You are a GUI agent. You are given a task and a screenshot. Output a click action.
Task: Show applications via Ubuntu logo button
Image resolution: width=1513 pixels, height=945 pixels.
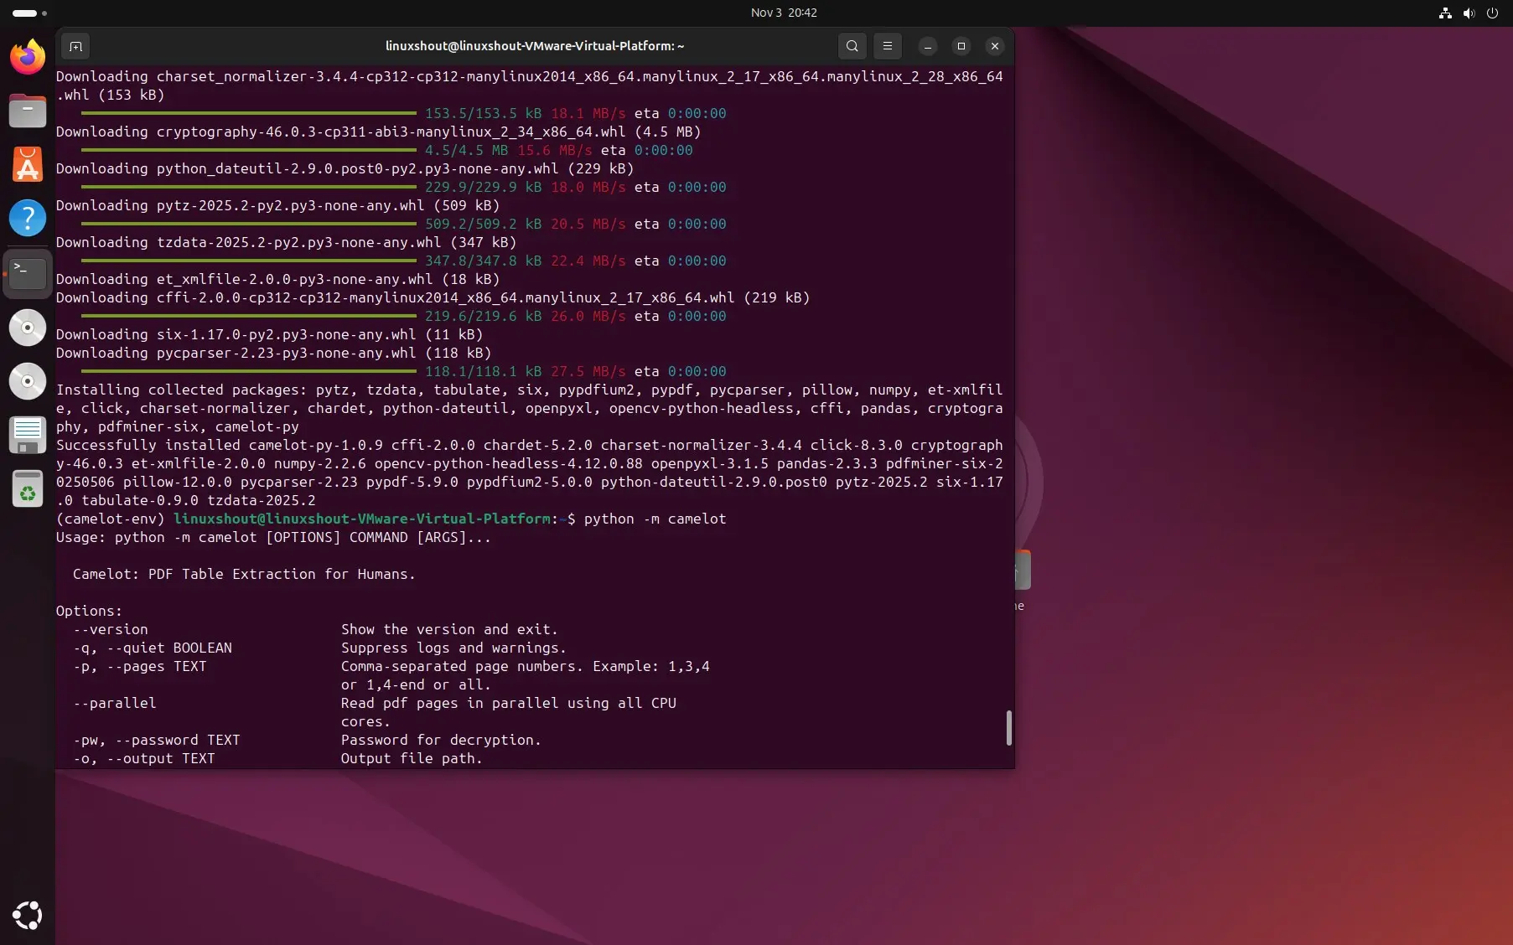pos(28,915)
